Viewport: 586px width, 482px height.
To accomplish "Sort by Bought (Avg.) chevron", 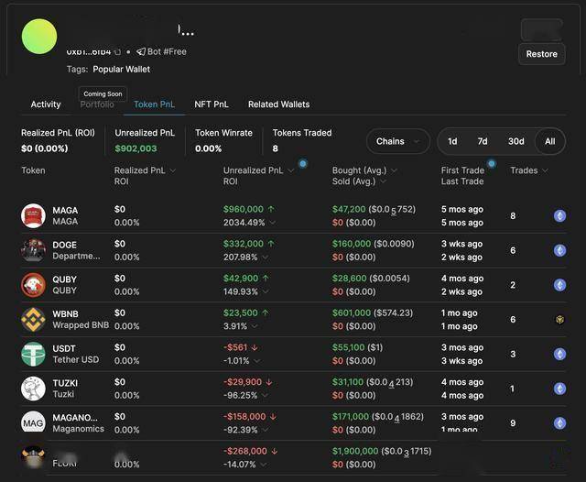I will point(394,170).
